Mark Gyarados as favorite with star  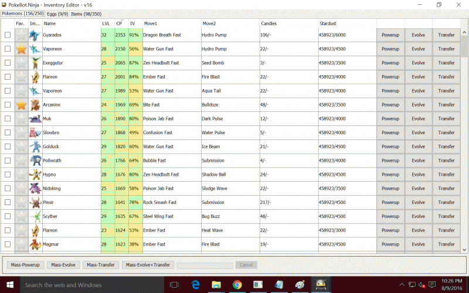pos(21,35)
